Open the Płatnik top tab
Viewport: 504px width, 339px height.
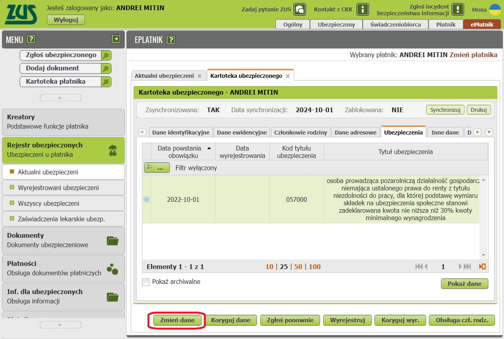[x=446, y=24]
